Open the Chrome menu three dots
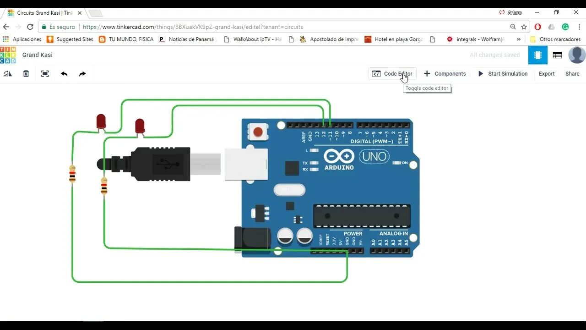Image resolution: width=586 pixels, height=330 pixels. coord(579,27)
